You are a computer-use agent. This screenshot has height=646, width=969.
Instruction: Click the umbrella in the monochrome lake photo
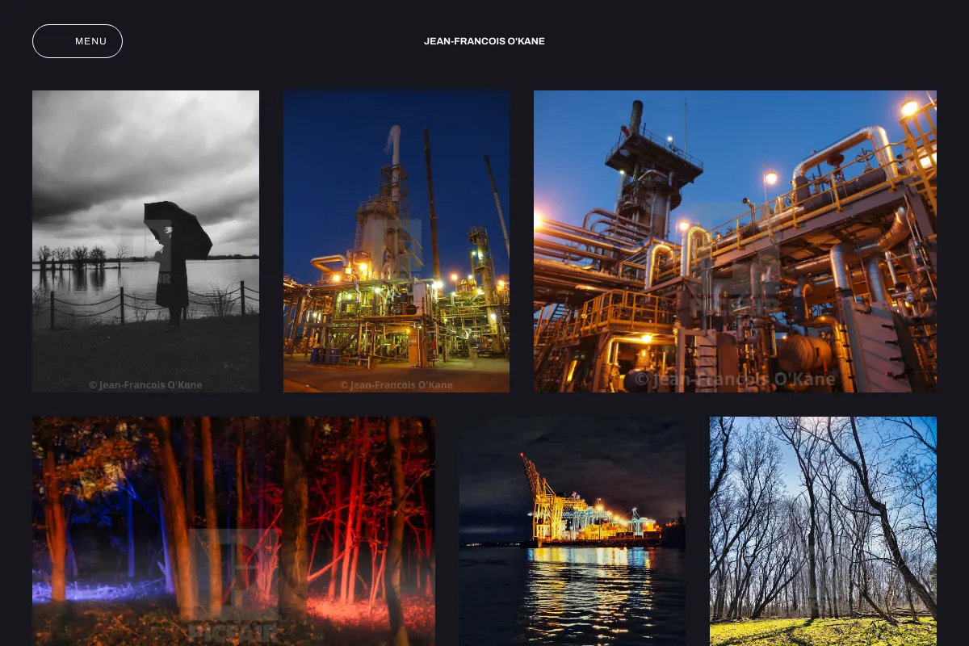[178, 228]
